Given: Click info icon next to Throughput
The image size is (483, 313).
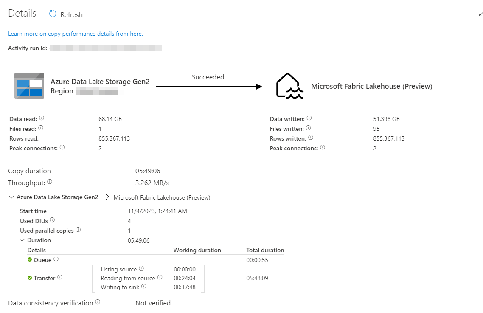Looking at the screenshot, I should 50,182.
